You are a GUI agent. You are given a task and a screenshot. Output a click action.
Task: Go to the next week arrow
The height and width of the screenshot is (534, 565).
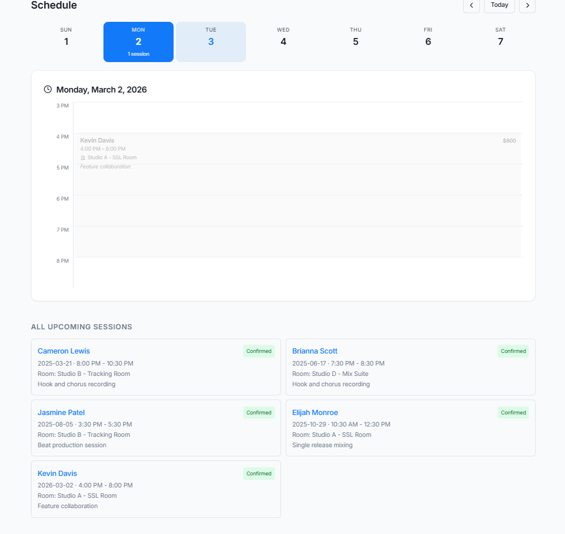pyautogui.click(x=527, y=5)
